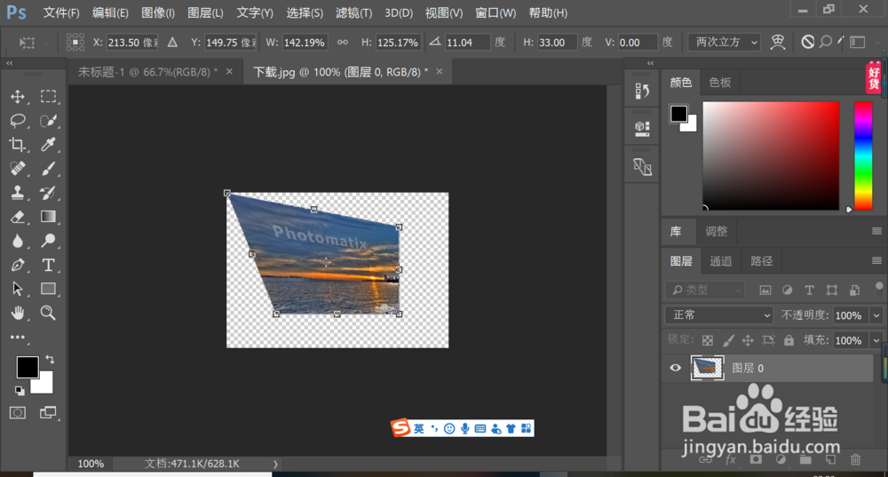Select the Blur tool
The width and height of the screenshot is (888, 477).
pyautogui.click(x=18, y=241)
